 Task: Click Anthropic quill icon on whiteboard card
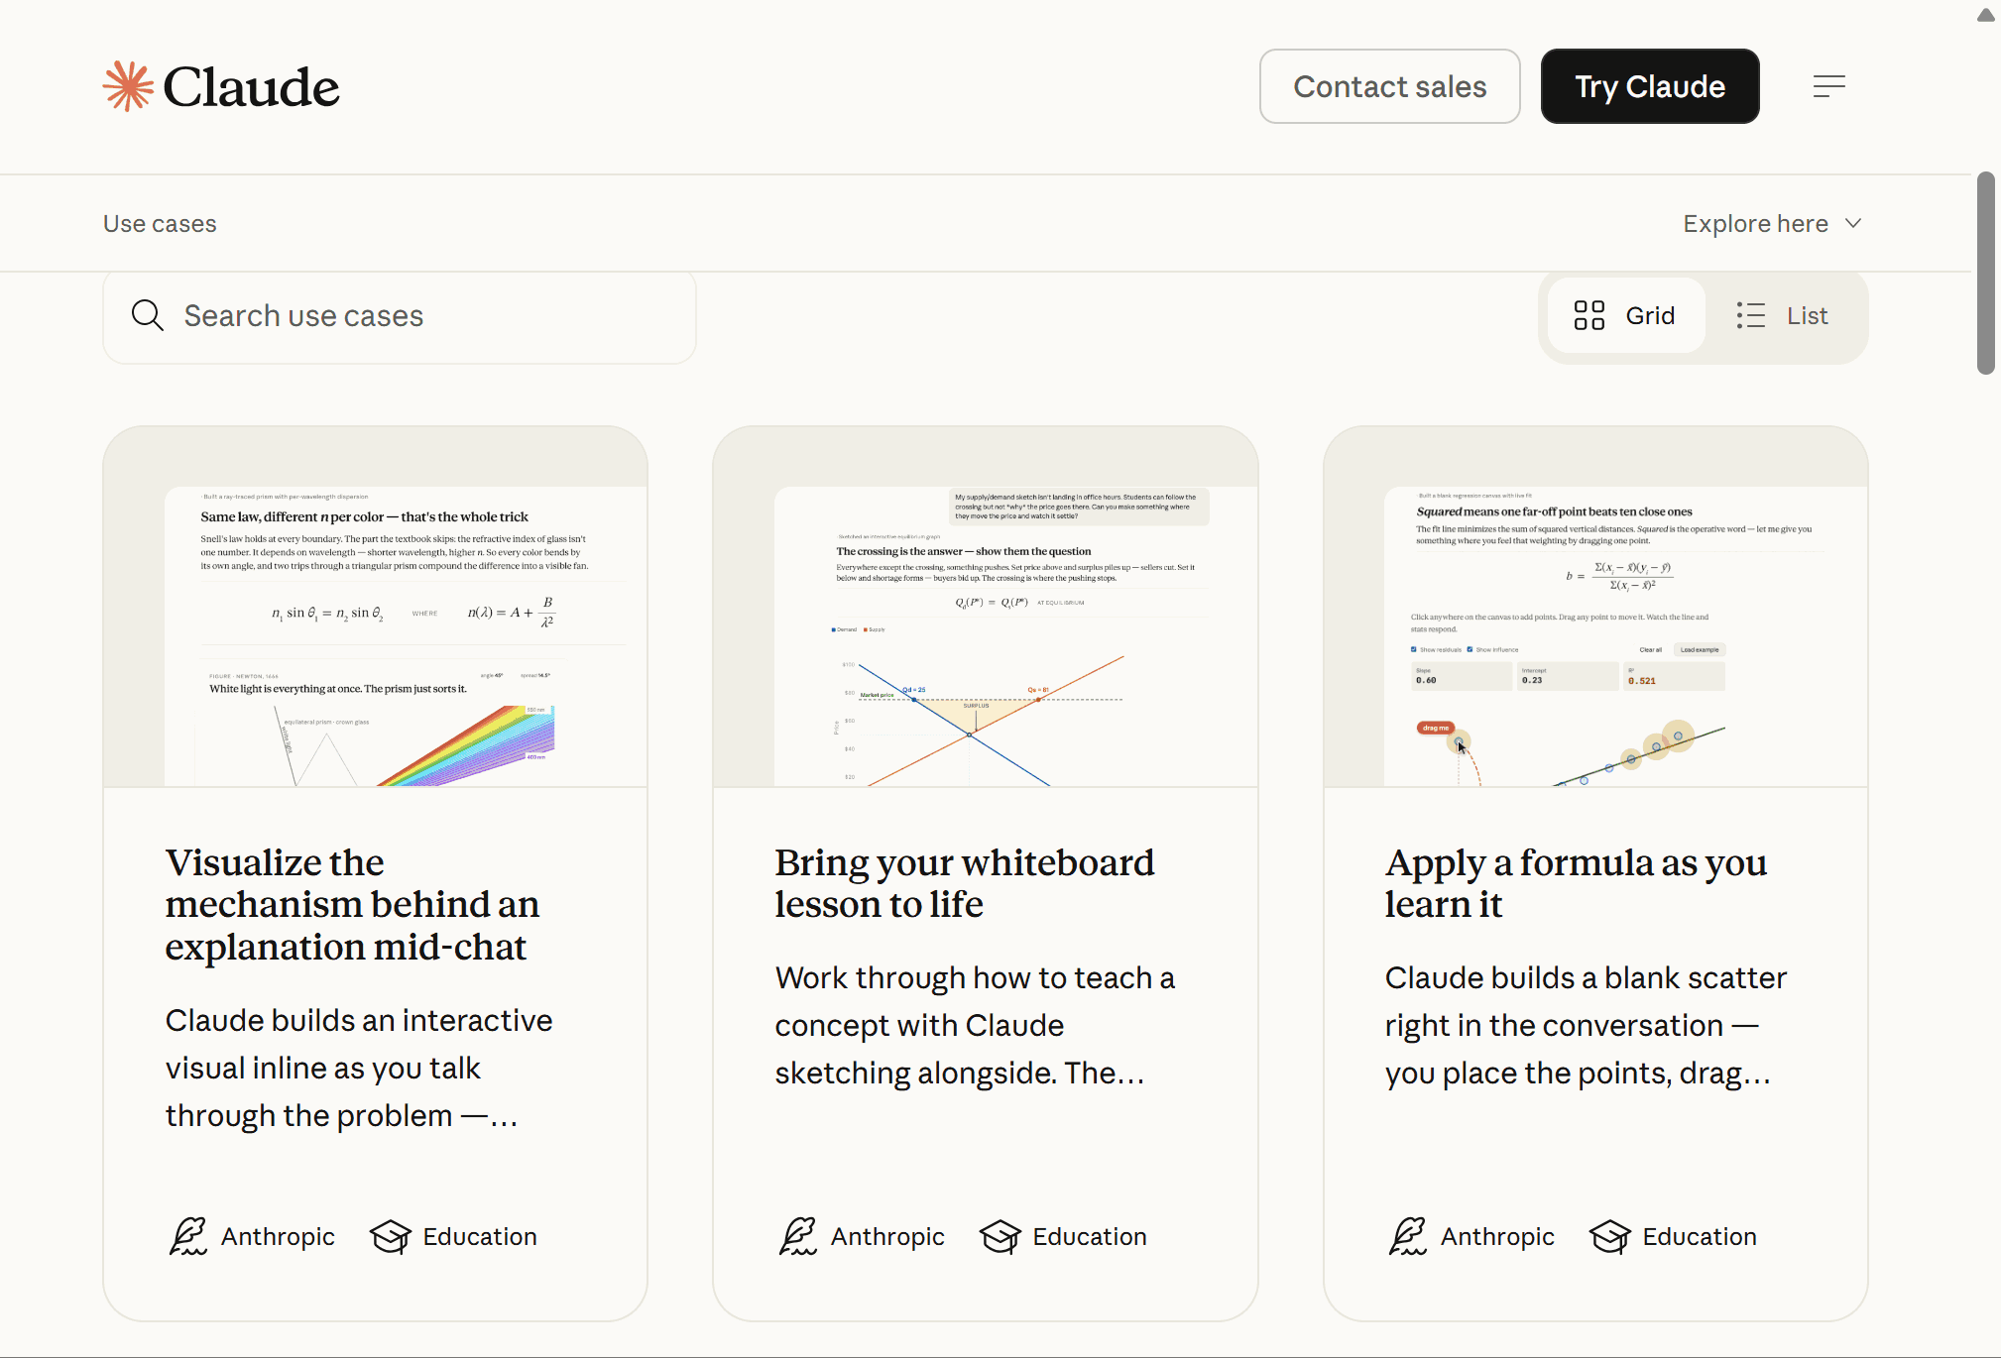point(797,1236)
